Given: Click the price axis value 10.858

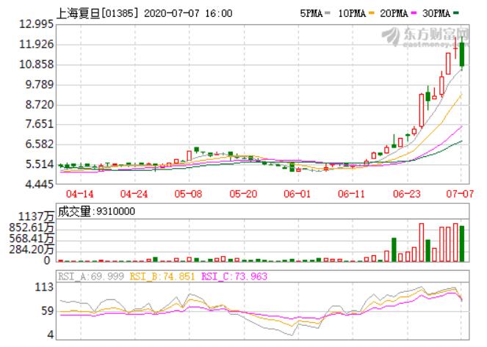Looking at the screenshot, I should pyautogui.click(x=36, y=65).
